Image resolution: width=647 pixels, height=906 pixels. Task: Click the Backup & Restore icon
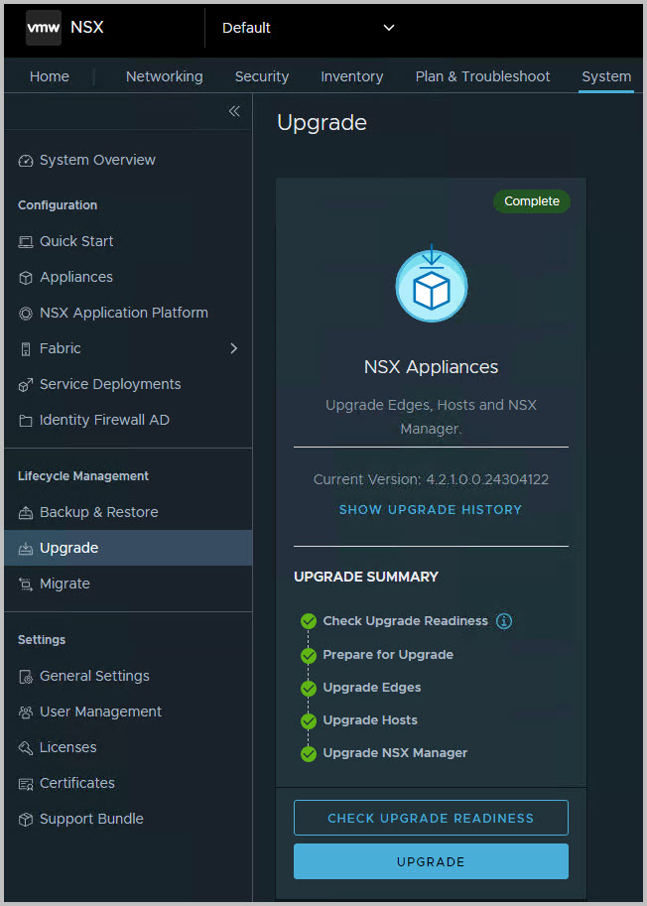click(26, 512)
